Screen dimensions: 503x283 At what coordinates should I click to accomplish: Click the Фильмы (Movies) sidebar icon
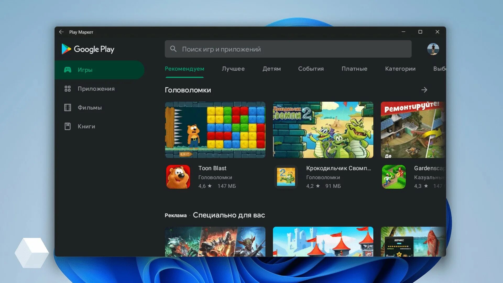(68, 107)
